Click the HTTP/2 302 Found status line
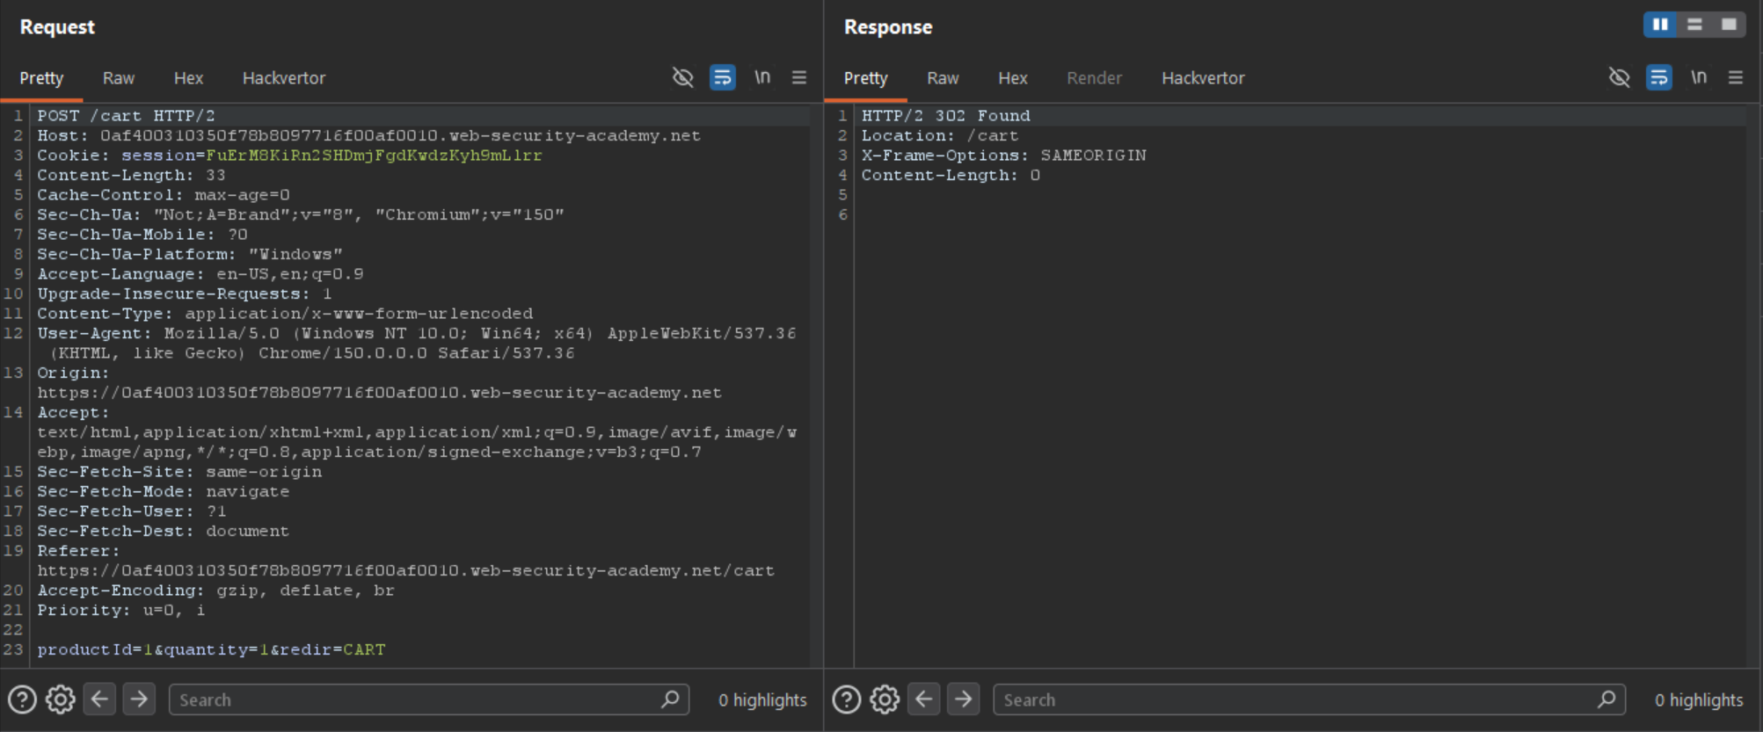This screenshot has width=1763, height=732. tap(945, 116)
